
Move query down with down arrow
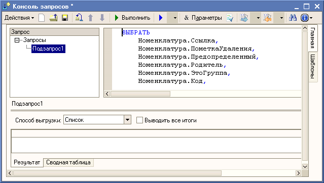pyautogui.click(x=102, y=18)
